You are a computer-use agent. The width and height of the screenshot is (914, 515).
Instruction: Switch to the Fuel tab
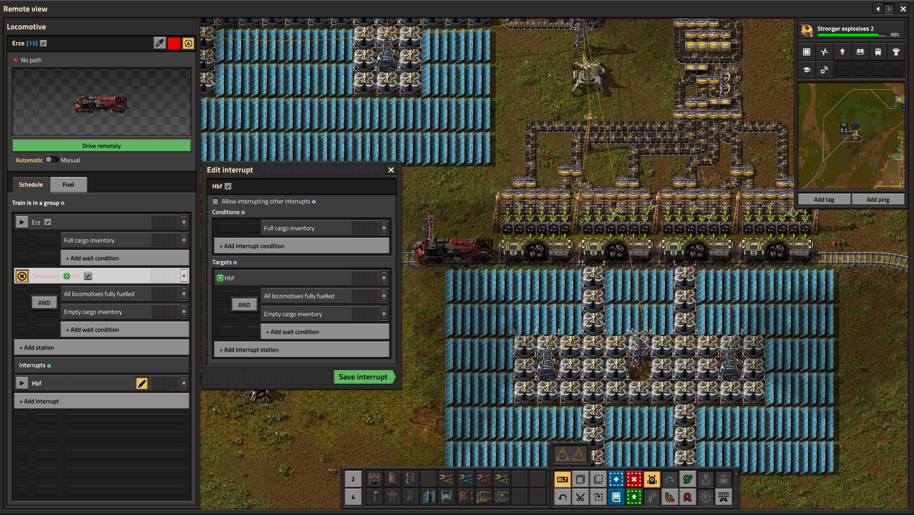(x=68, y=185)
